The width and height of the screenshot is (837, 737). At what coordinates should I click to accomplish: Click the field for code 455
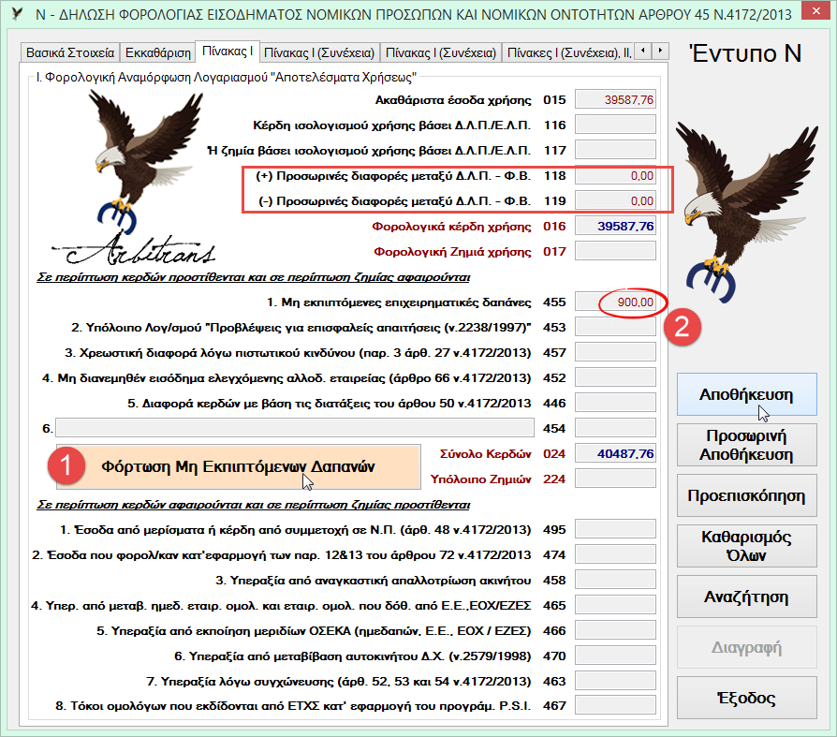click(615, 302)
